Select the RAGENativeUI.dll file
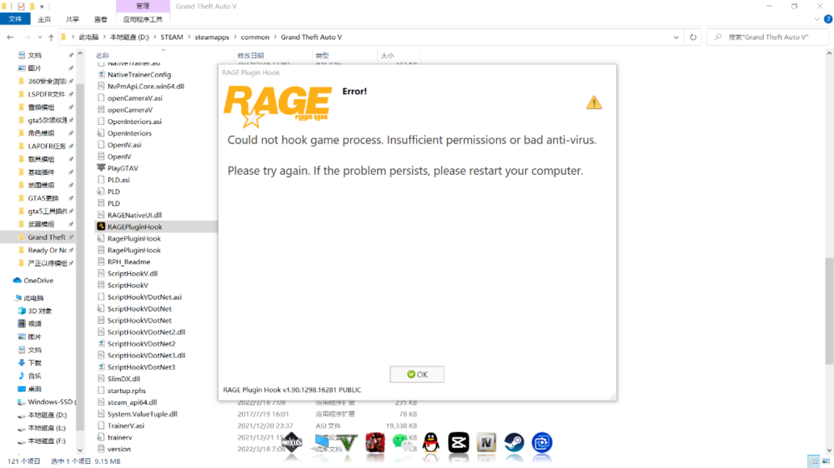The image size is (834, 468). click(134, 215)
